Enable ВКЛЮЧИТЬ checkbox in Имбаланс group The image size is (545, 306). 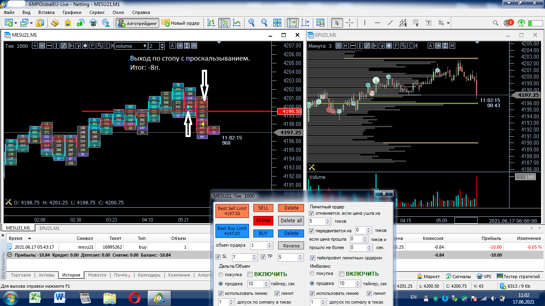point(342,274)
